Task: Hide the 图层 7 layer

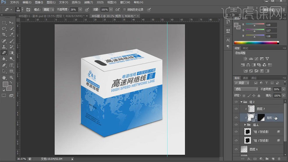Action: (236, 109)
